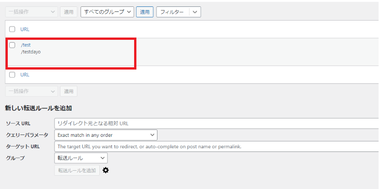Image resolution: width=379 pixels, height=189 pixels.
Task: Open the 転送ルール group dropdown
Action: [81, 158]
